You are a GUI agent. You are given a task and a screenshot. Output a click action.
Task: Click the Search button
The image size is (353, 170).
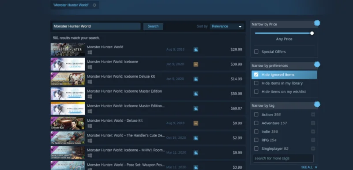click(x=153, y=26)
